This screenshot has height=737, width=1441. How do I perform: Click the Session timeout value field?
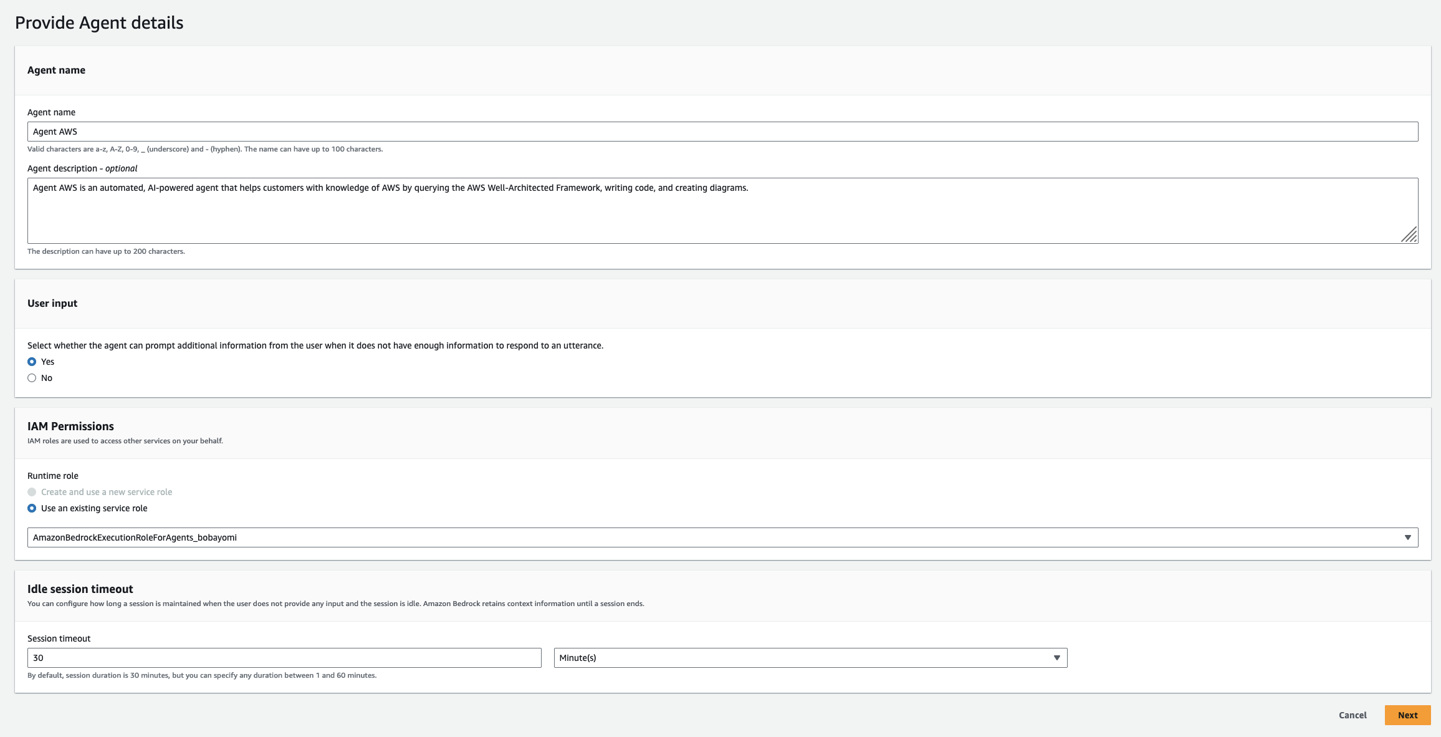pos(284,658)
